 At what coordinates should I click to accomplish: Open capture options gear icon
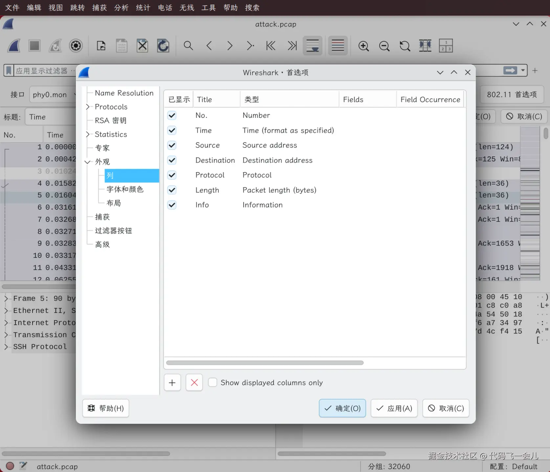76,46
